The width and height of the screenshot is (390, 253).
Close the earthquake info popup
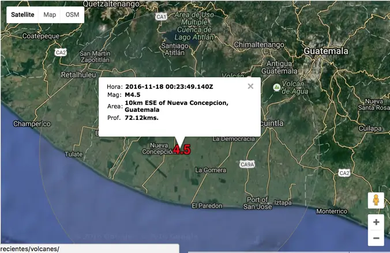pyautogui.click(x=250, y=86)
